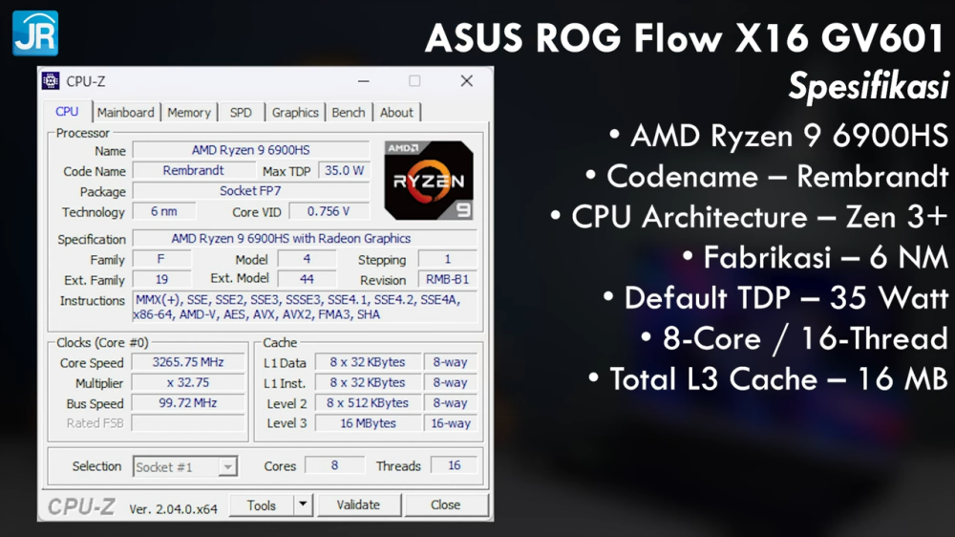
Task: Switch to the SPD tab
Action: coord(242,113)
